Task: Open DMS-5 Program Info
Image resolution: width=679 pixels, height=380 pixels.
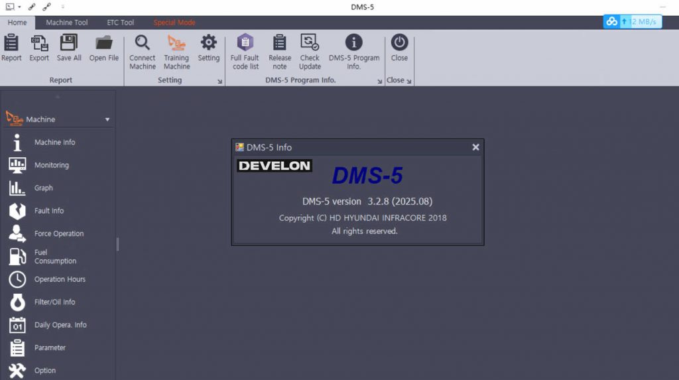Action: 354,44
